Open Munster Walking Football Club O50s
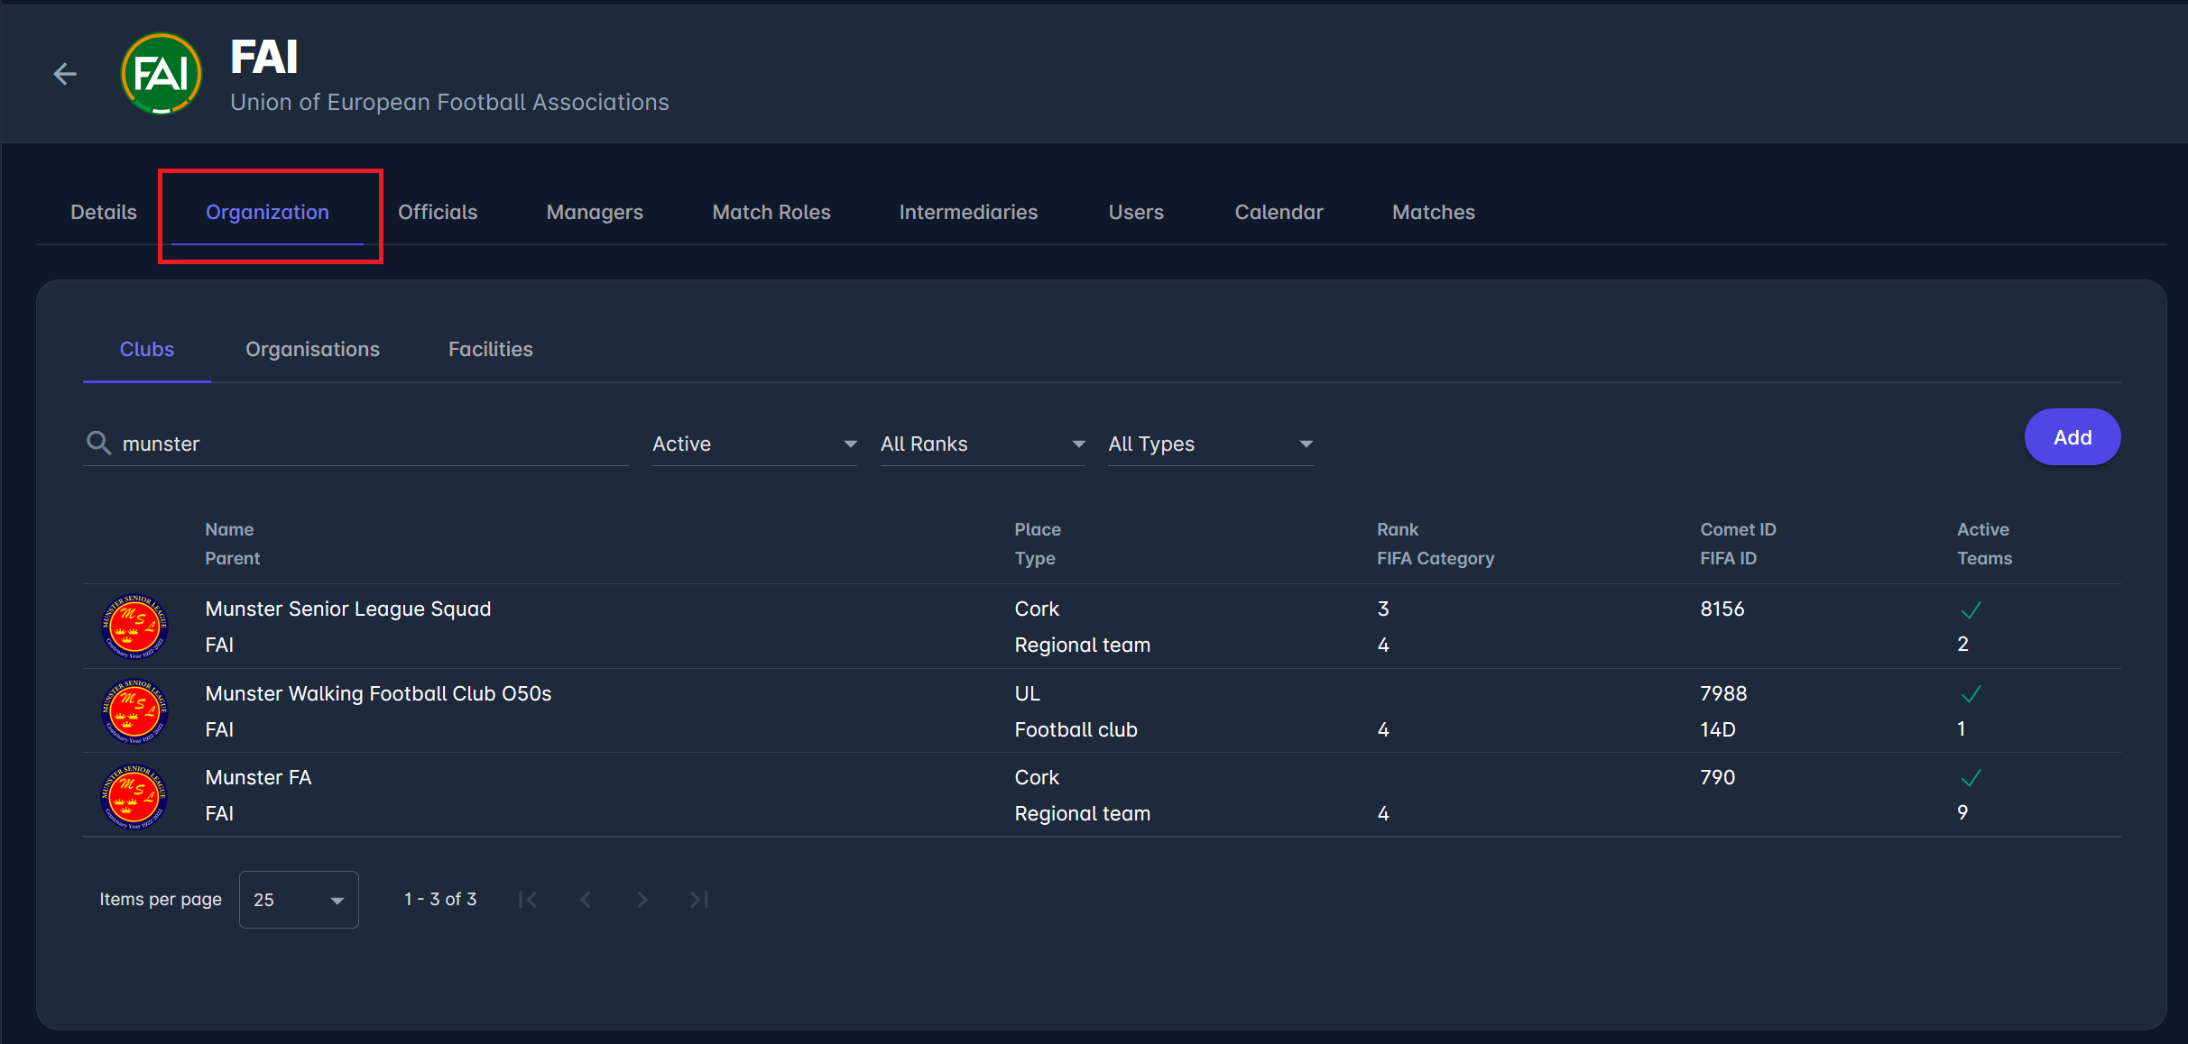2188x1044 pixels. tap(378, 693)
